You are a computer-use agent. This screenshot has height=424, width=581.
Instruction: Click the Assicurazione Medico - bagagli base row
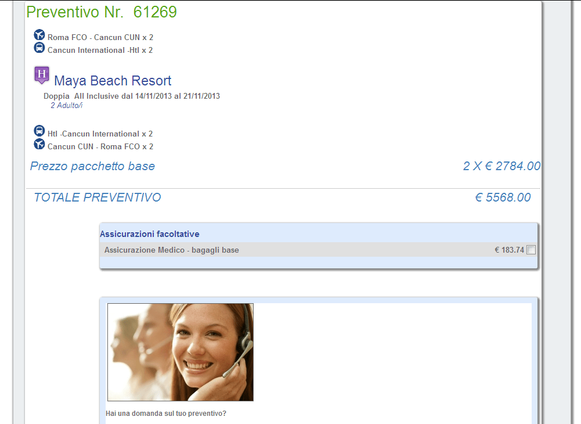tap(319, 250)
